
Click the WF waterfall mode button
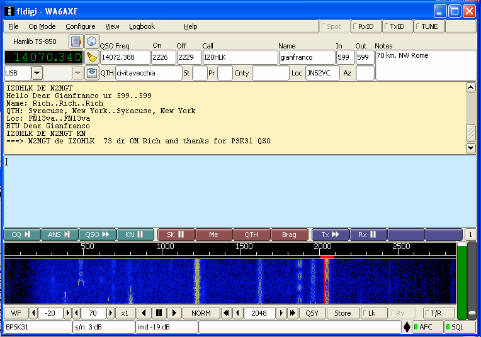[16, 313]
